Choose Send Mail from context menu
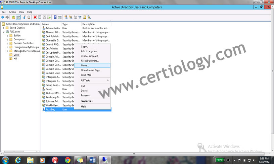Screen dimensions: 275x165 coord(92,75)
